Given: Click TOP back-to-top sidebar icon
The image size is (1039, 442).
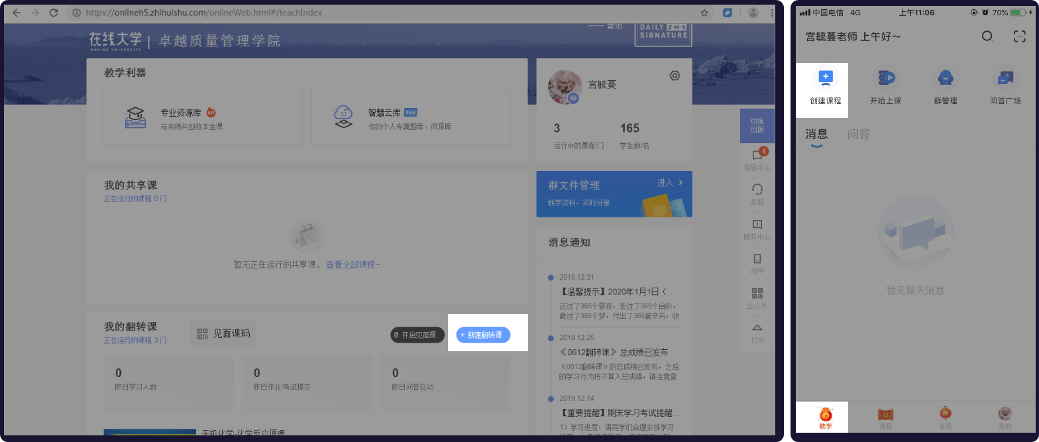Looking at the screenshot, I should click(x=757, y=333).
